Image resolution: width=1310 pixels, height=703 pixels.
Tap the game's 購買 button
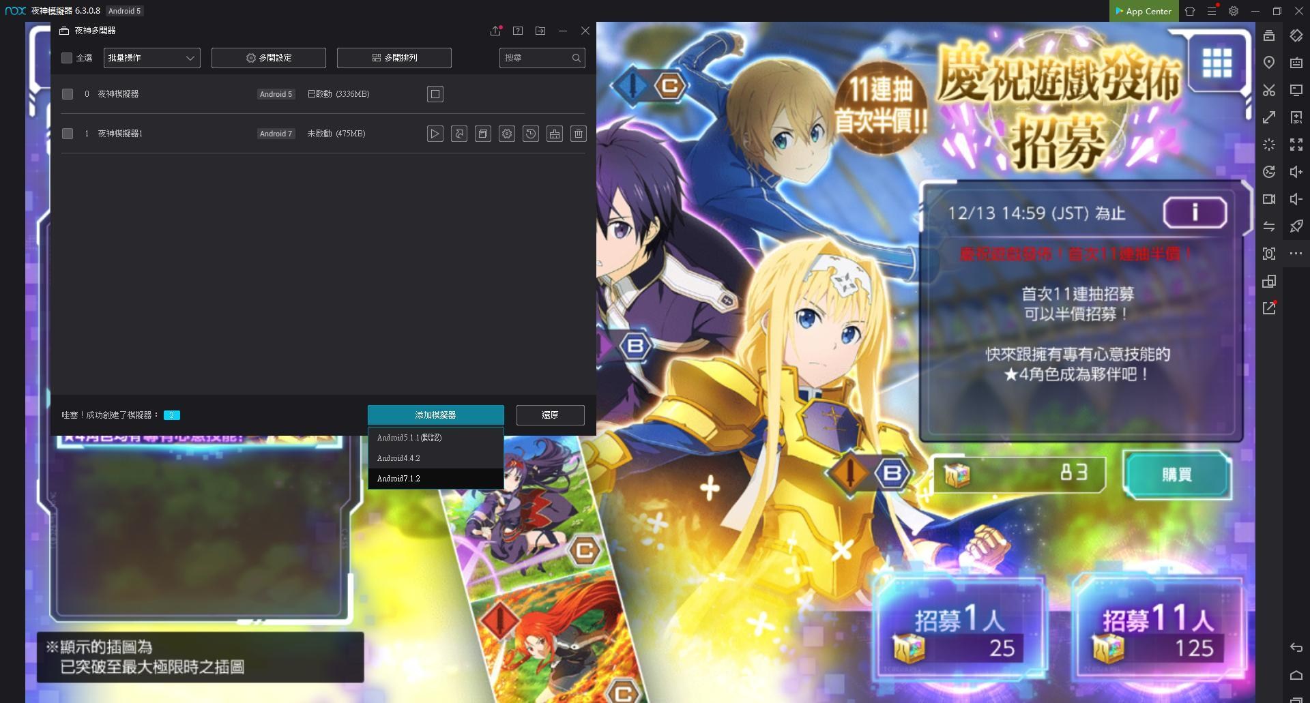pyautogui.click(x=1177, y=475)
